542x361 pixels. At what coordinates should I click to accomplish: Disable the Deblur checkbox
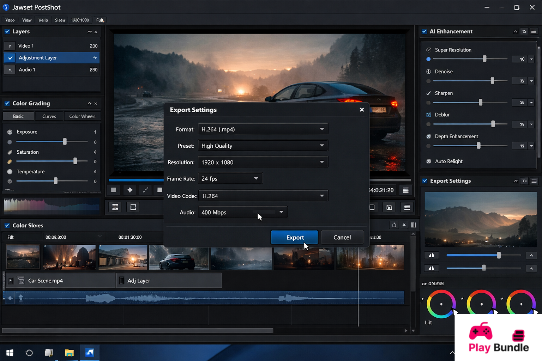click(429, 115)
